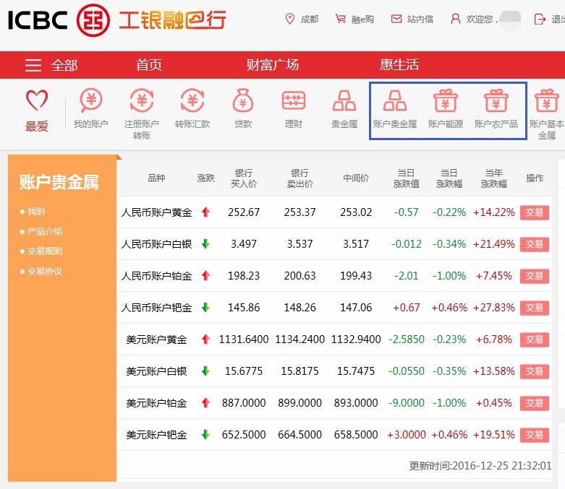Open 交易规则 sidebar link
565x489 pixels.
pos(45,251)
